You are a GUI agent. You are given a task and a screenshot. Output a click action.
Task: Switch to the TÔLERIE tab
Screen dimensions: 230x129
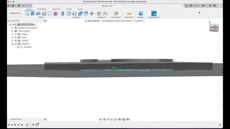pos(69,9)
